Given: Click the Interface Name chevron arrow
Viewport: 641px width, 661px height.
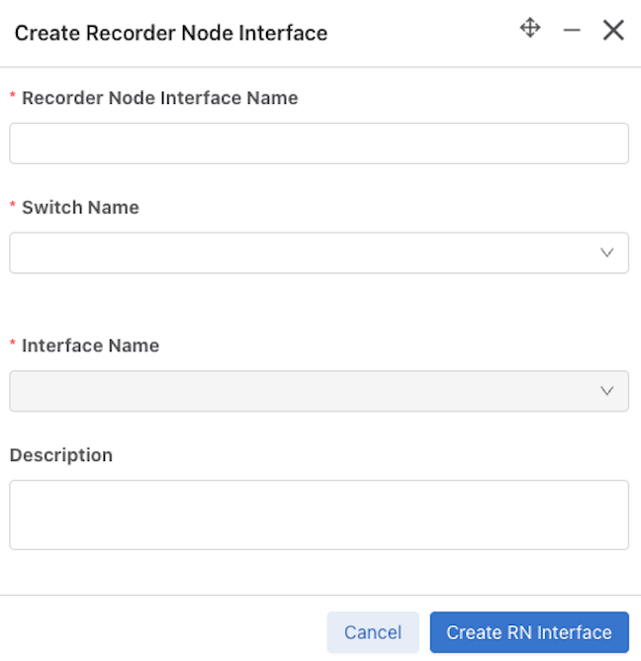Looking at the screenshot, I should coord(606,391).
